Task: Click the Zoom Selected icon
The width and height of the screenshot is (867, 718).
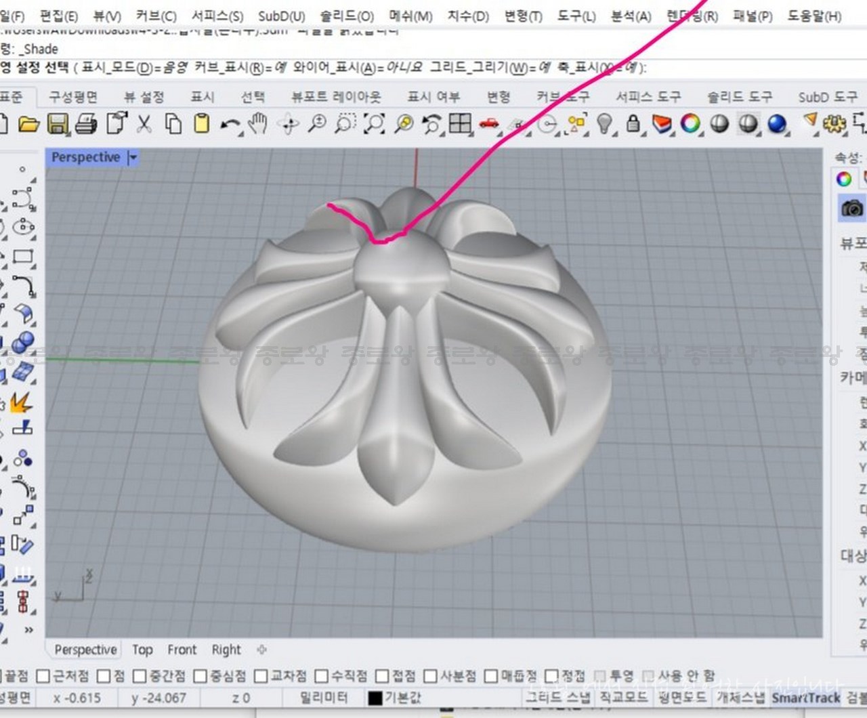Action: (x=404, y=124)
